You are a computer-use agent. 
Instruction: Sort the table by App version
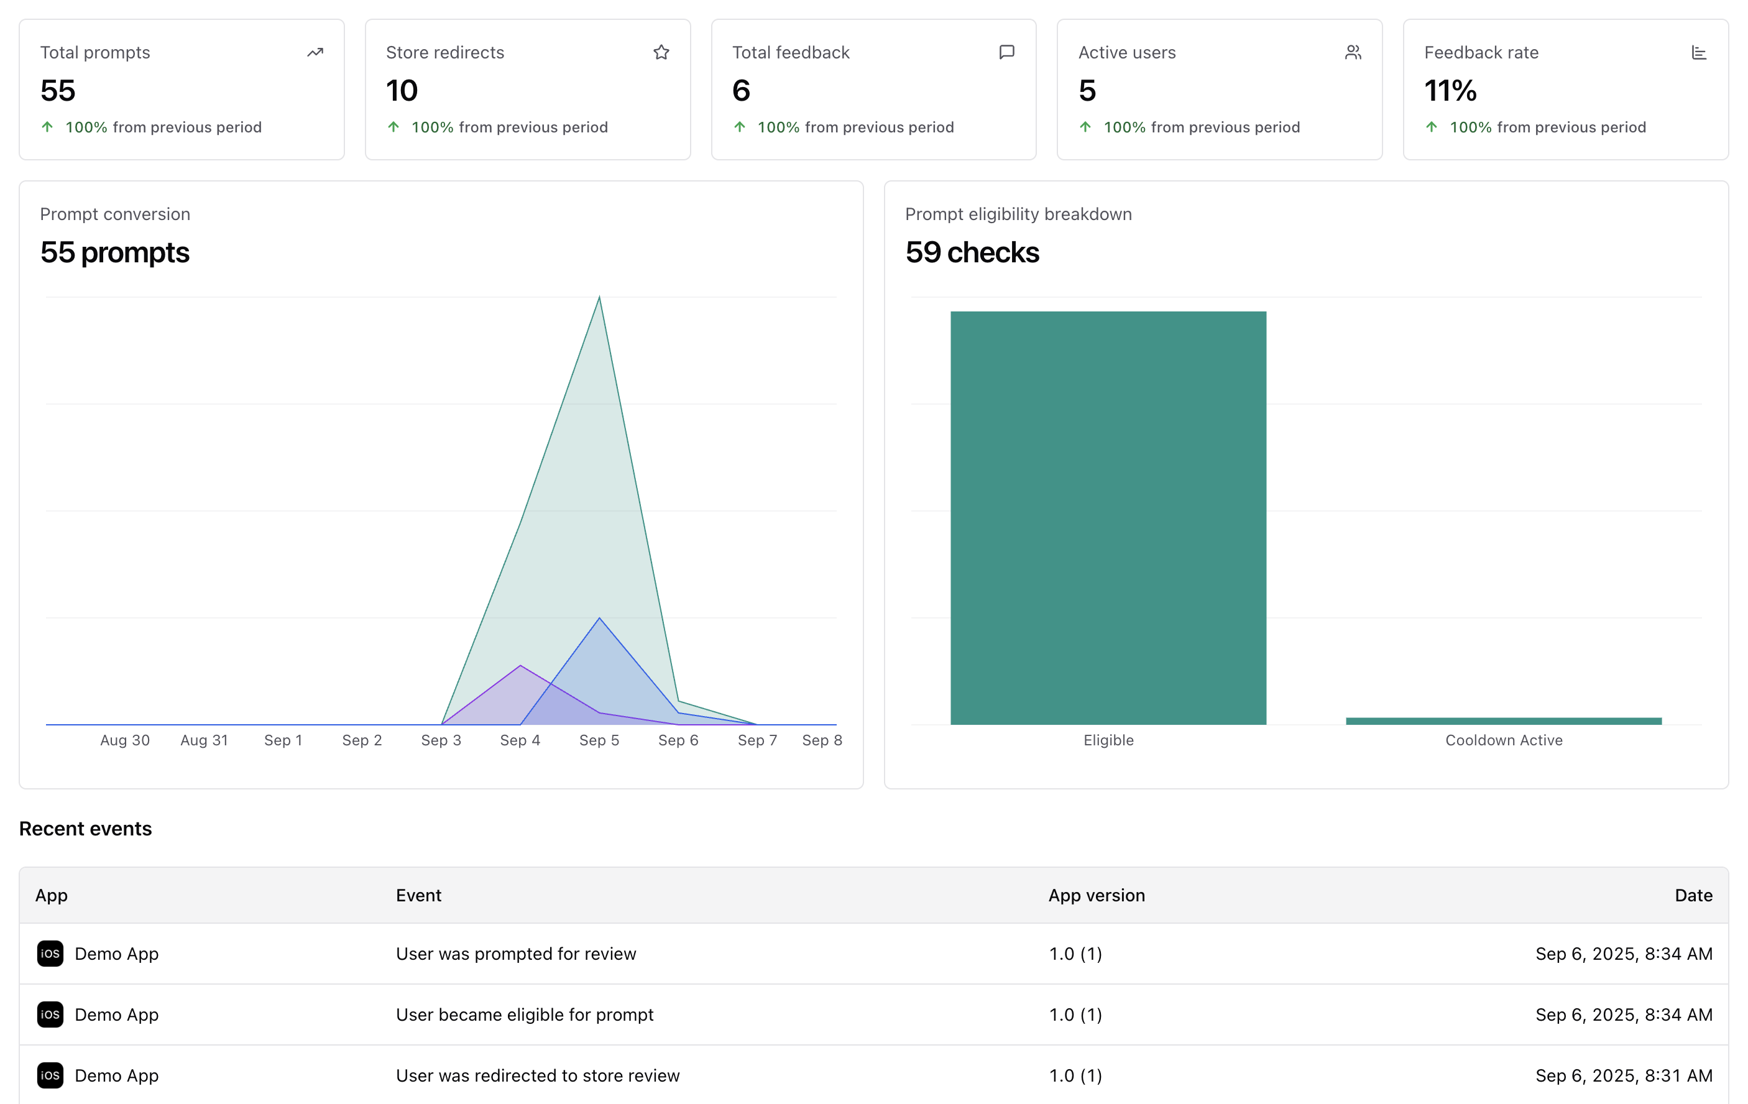(x=1097, y=895)
